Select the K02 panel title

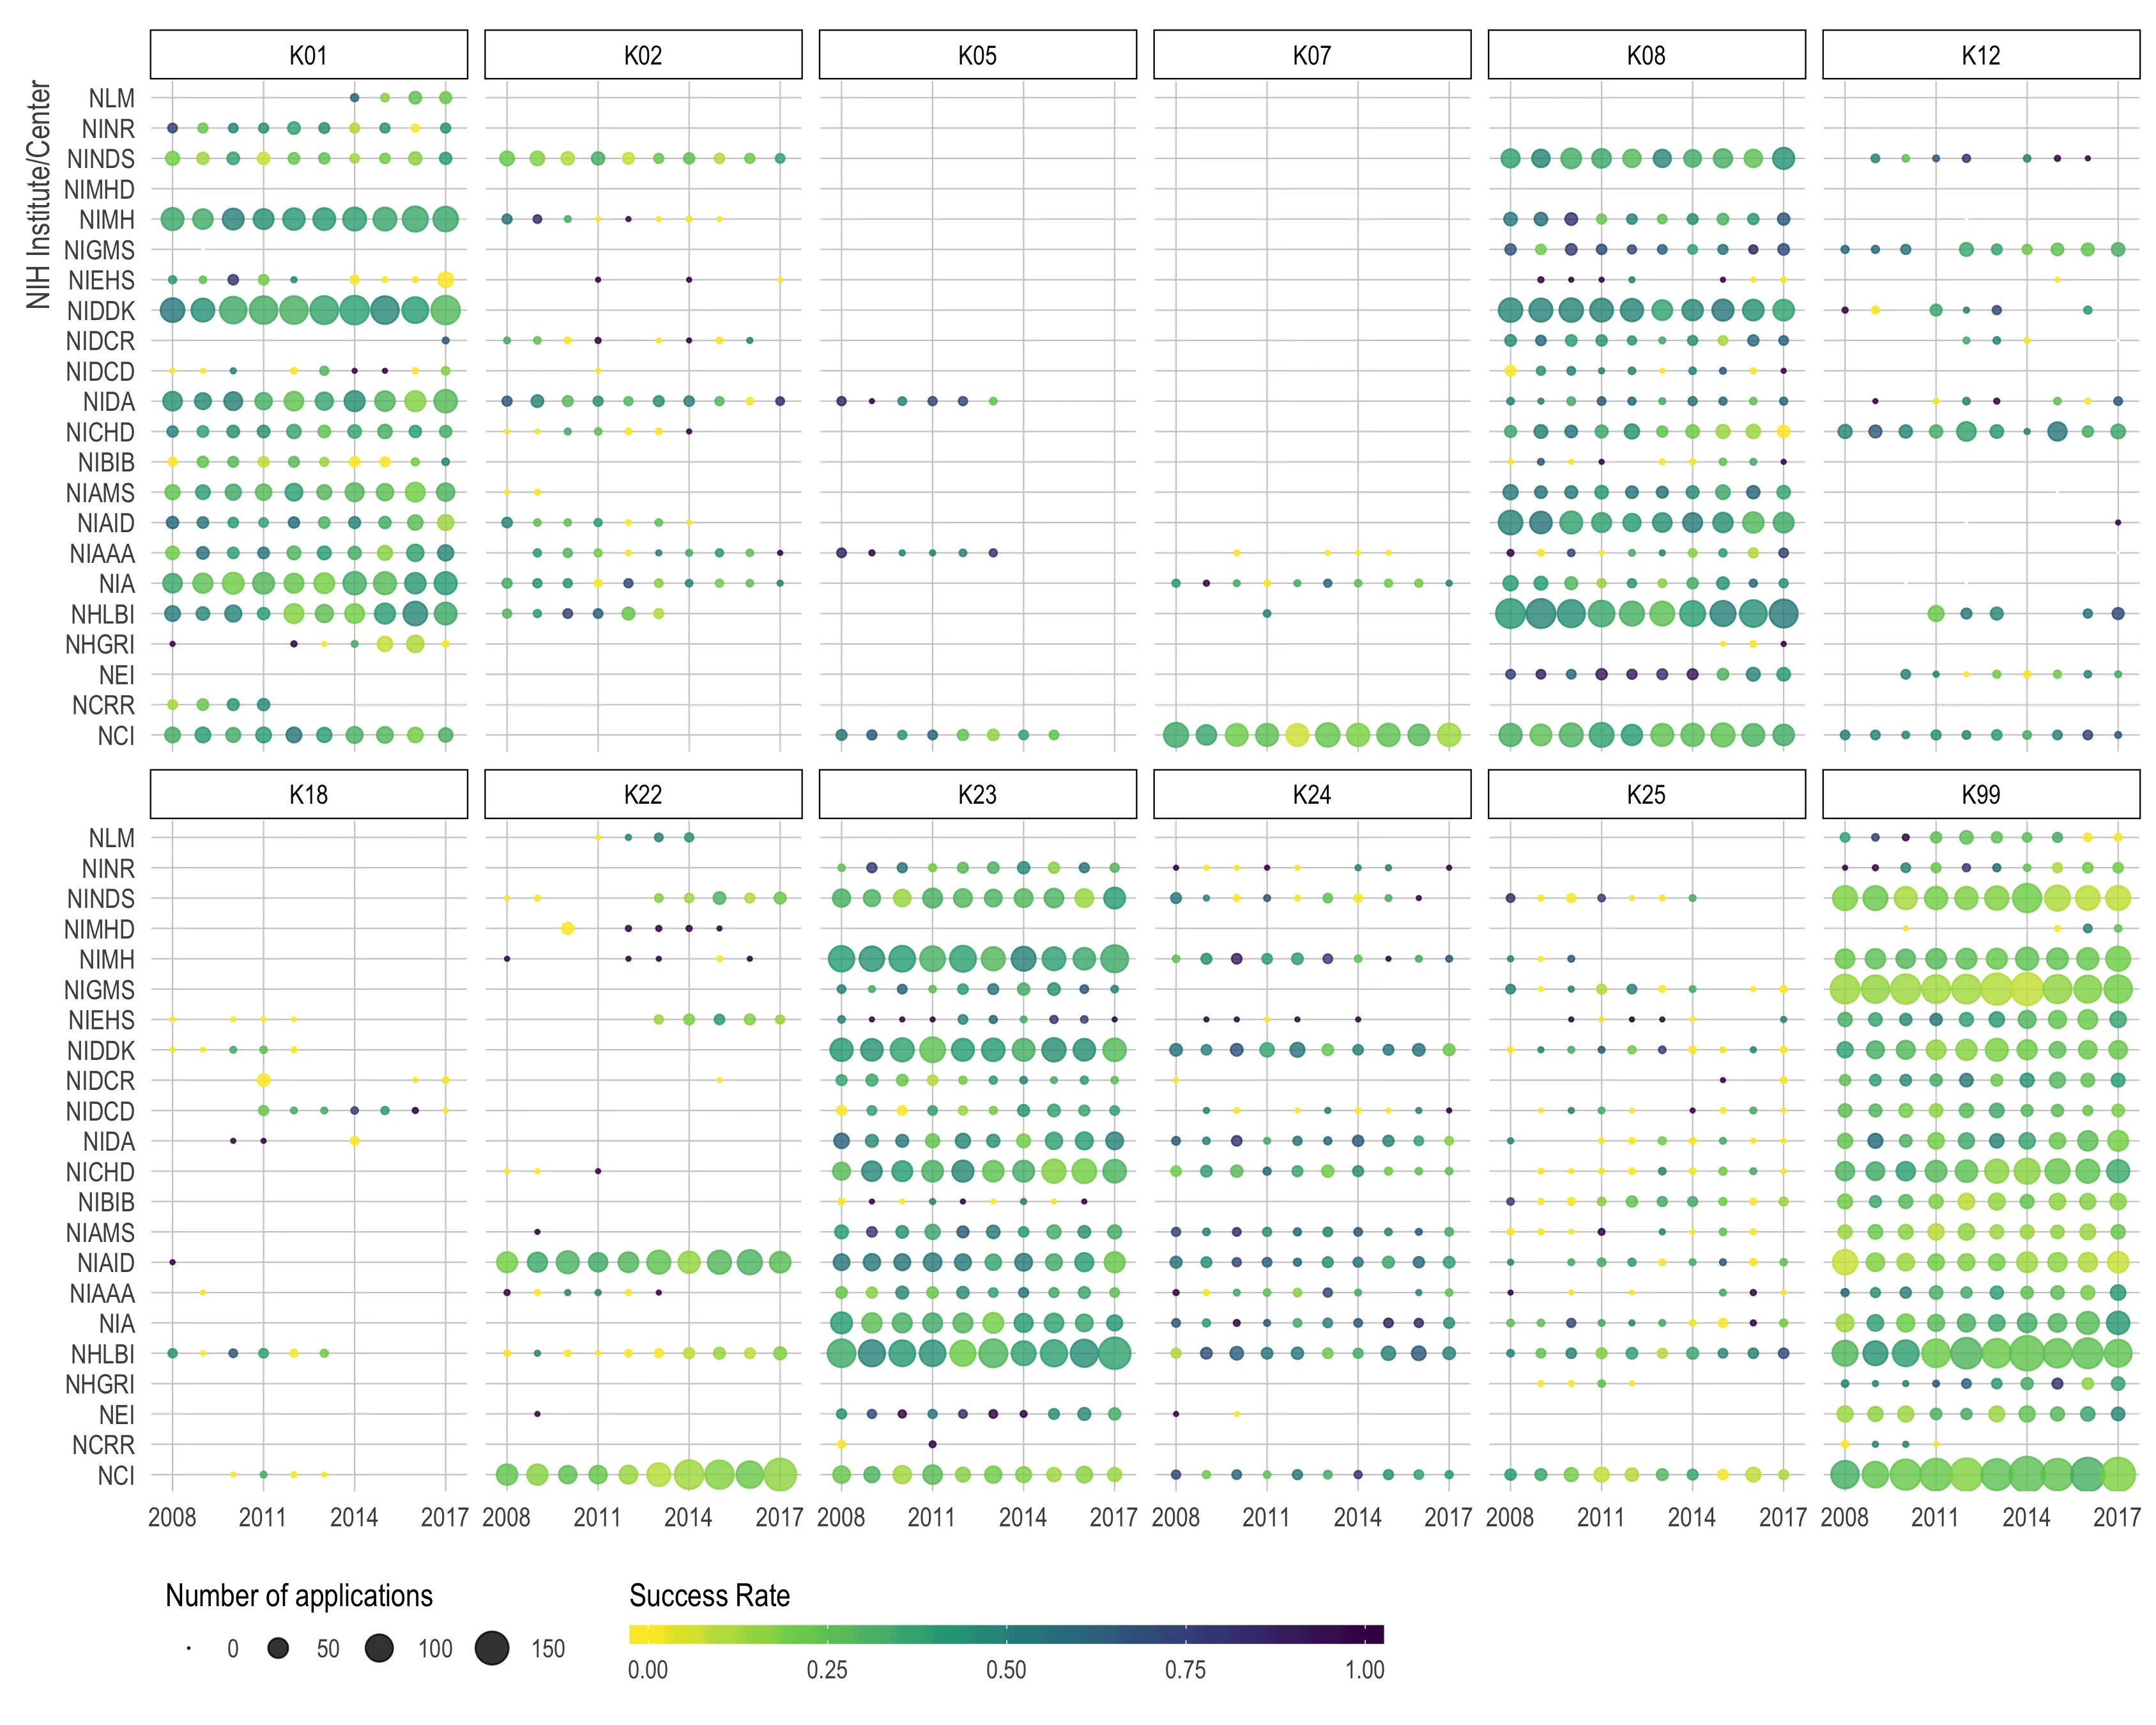(x=643, y=54)
